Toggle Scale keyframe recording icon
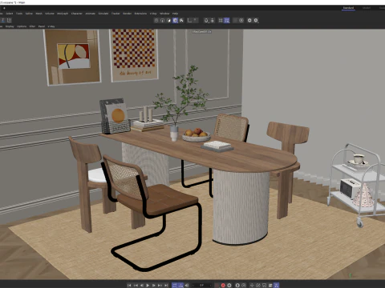This screenshot has height=288, width=385. 264,286
